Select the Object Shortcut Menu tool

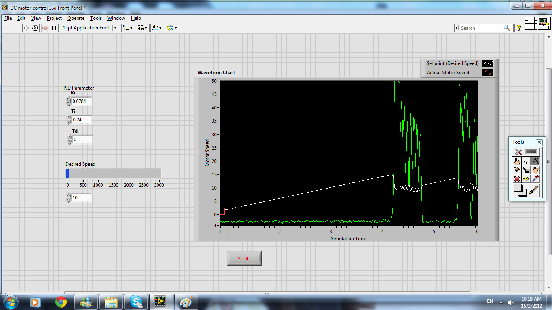pos(526,170)
